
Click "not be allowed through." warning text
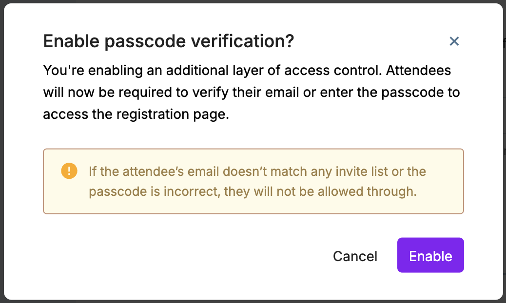[355, 191]
